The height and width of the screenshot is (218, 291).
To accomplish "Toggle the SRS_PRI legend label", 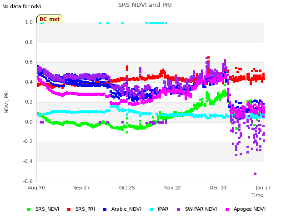I will pos(85,209).
